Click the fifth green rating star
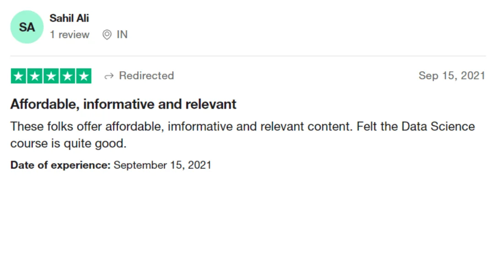The height and width of the screenshot is (278, 494). pyautogui.click(x=84, y=76)
